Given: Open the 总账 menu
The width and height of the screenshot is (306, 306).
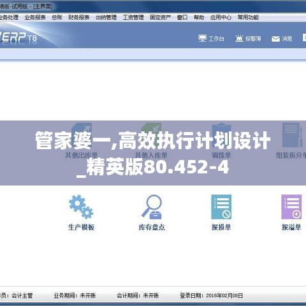Looking at the screenshot, I should [57, 17].
